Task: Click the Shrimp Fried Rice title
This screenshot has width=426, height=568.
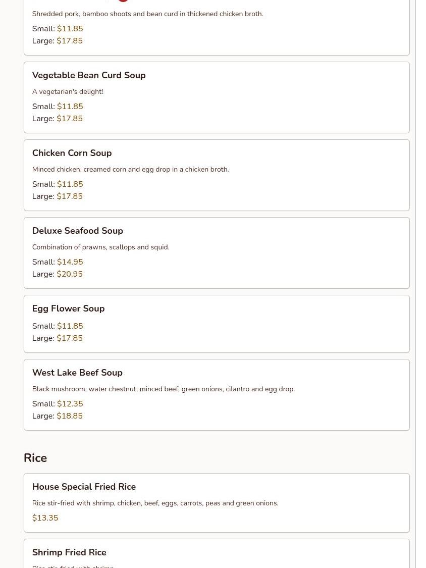Action: [x=69, y=552]
